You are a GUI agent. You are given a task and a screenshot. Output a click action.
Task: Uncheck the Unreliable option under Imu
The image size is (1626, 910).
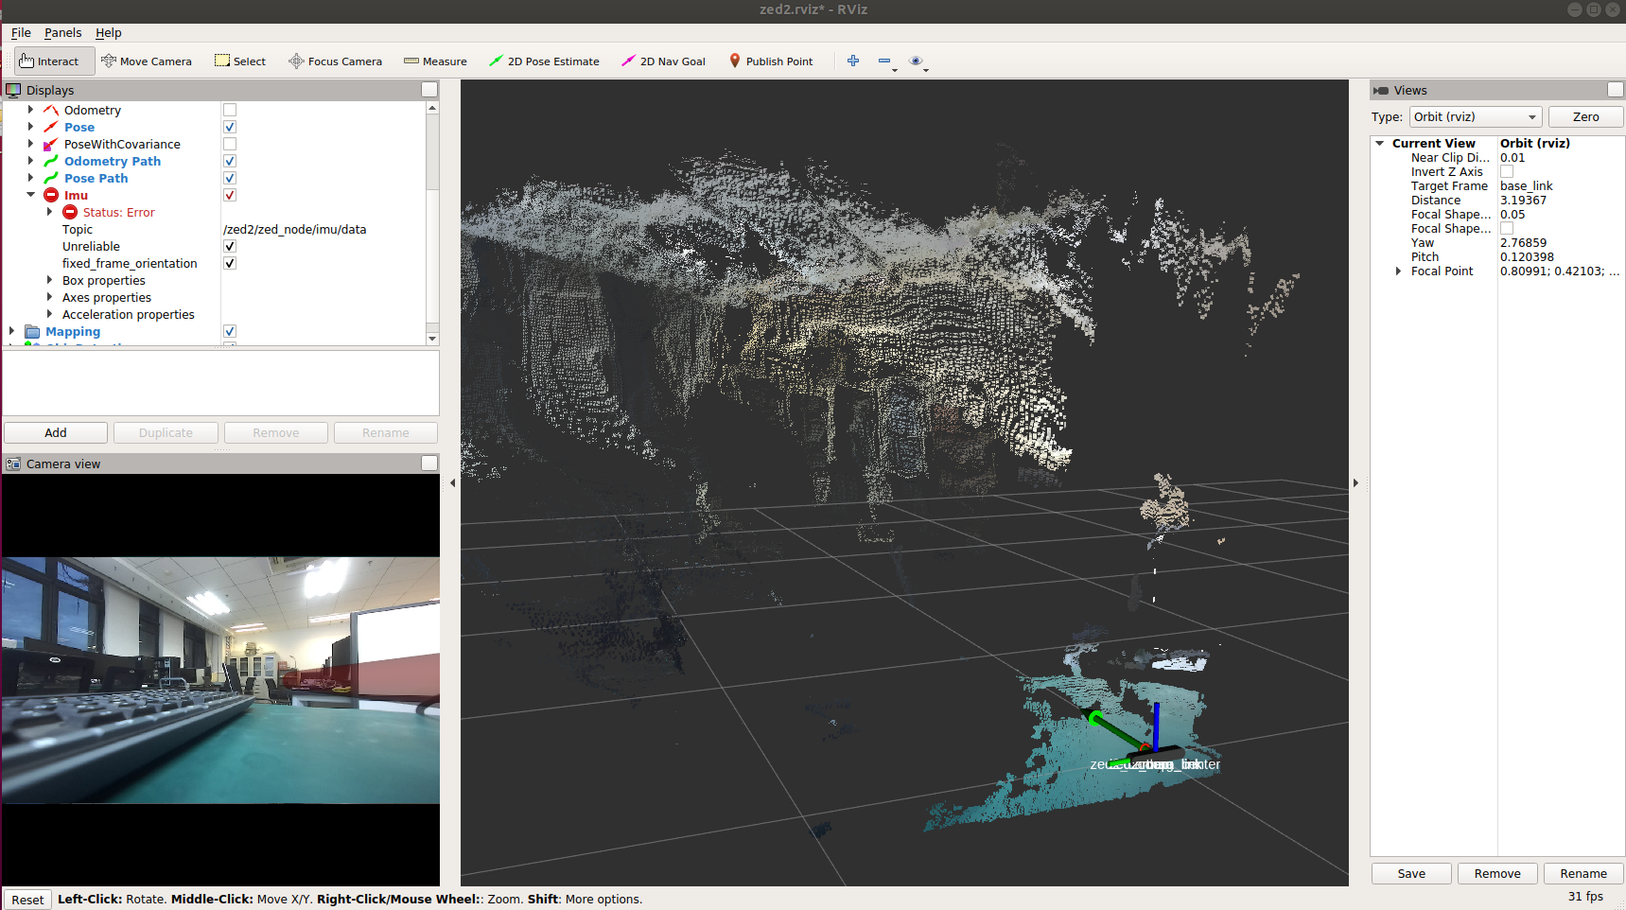tap(229, 246)
